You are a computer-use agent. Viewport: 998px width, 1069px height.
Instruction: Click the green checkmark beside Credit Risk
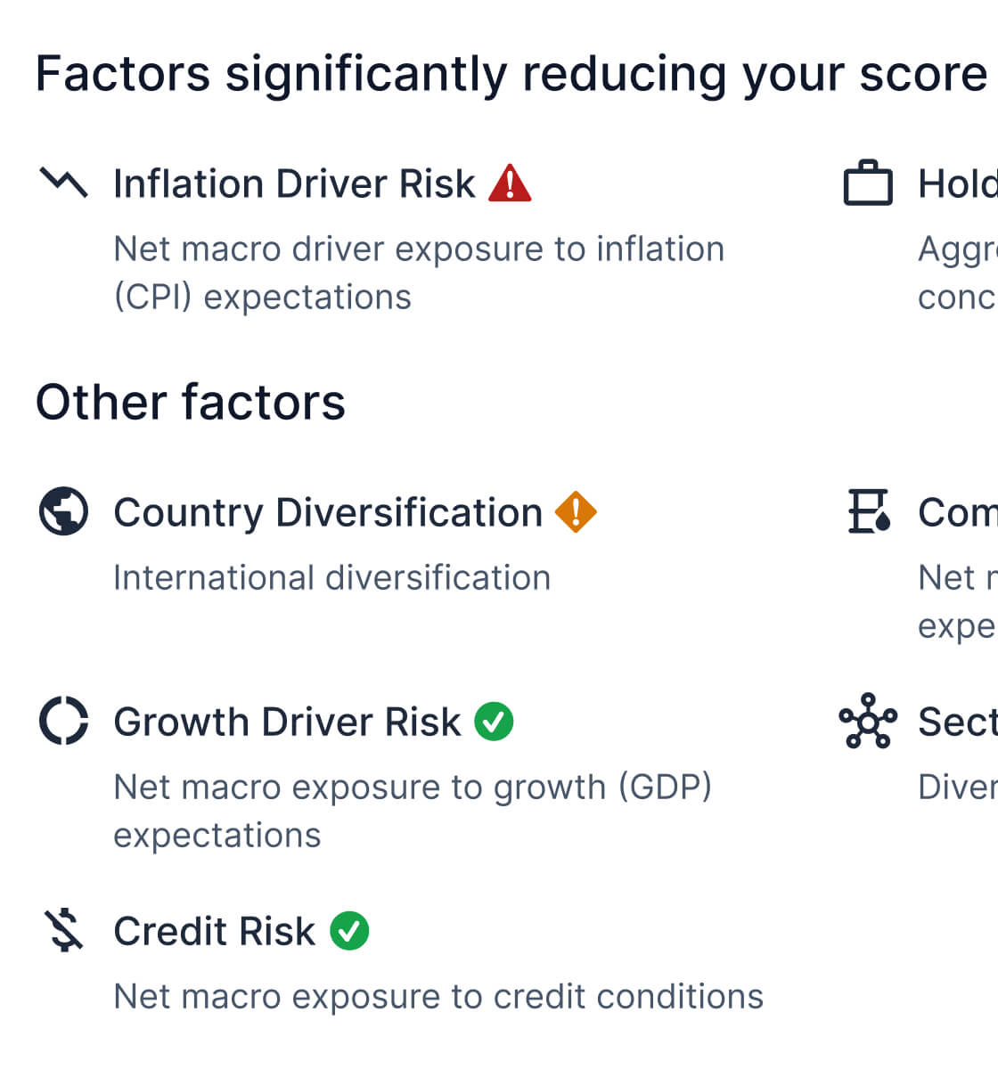pos(349,931)
